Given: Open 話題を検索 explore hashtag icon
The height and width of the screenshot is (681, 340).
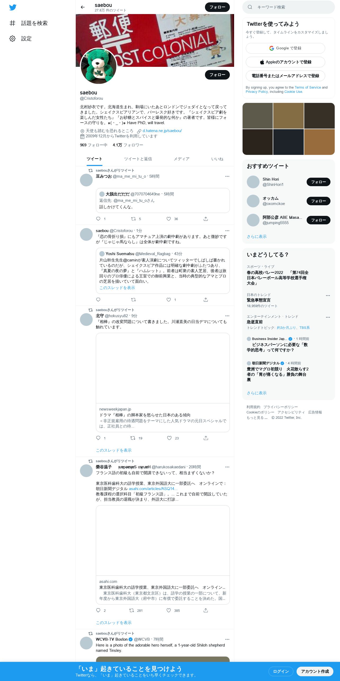Looking at the screenshot, I should point(12,23).
